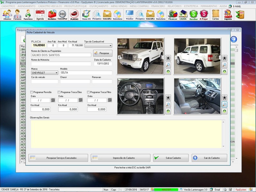Open the date picker for Programar Revisão
This screenshot has width=256, height=192.
[x=53, y=100]
